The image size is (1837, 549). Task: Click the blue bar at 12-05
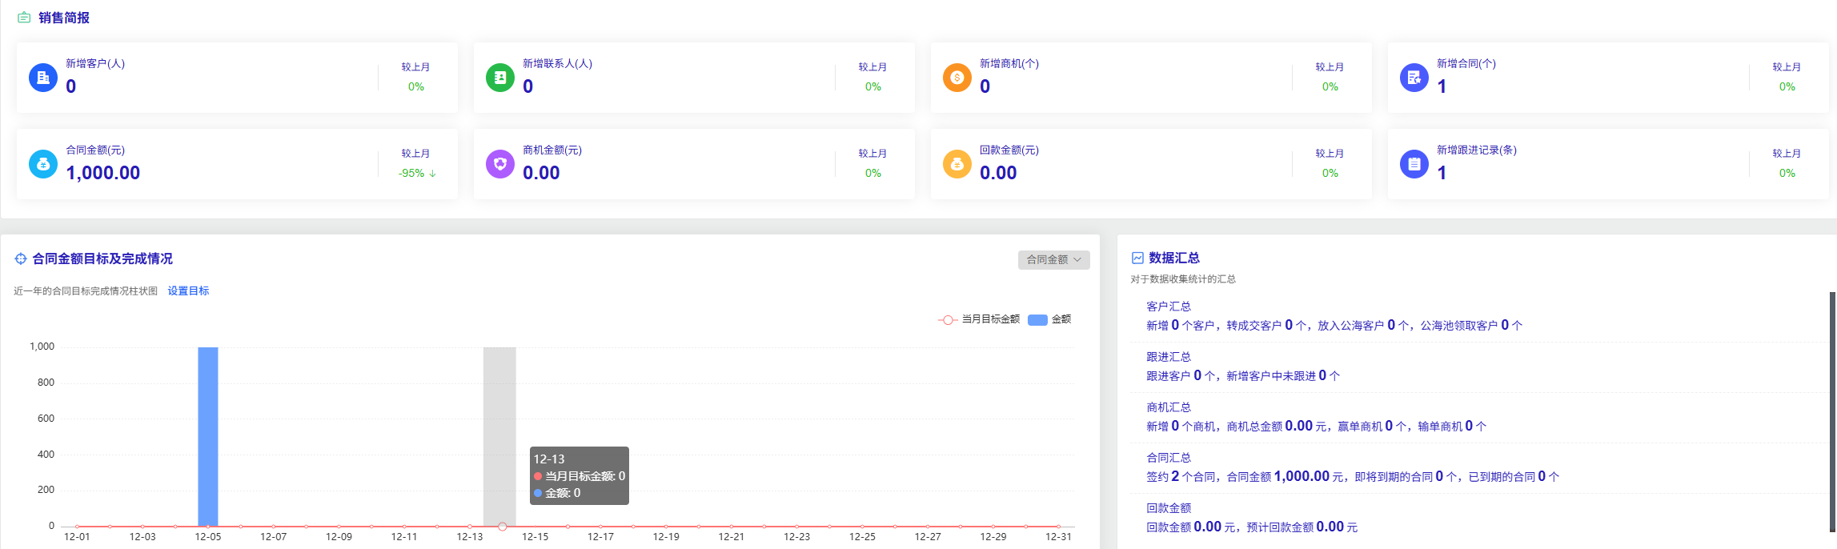tap(208, 436)
